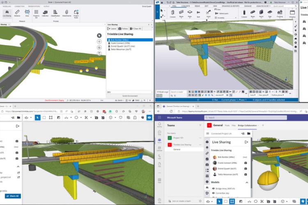Image resolution: width=308 pixels, height=205 pixels.
Task: Open more options for Trimble Live Sharing team
Action: [x=200, y=145]
